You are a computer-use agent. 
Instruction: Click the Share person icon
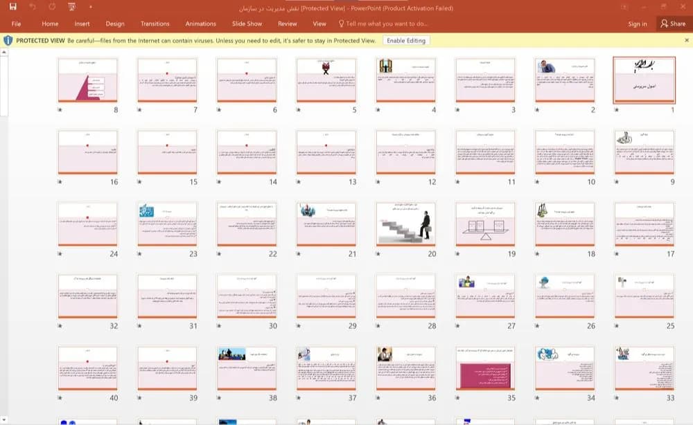[665, 24]
